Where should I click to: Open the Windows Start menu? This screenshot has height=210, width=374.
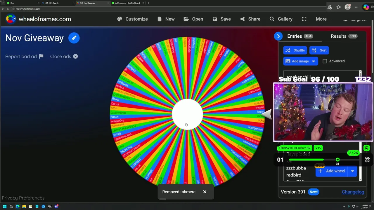click(x=5, y=206)
